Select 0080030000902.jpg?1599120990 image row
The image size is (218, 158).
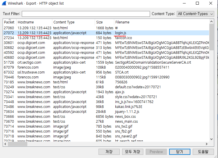[x=106, y=77]
